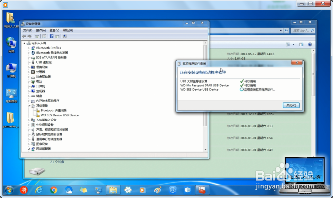This screenshot has width=333, height=198.
Task: Launch Internet Explorer from the taskbar
Action: point(39,190)
